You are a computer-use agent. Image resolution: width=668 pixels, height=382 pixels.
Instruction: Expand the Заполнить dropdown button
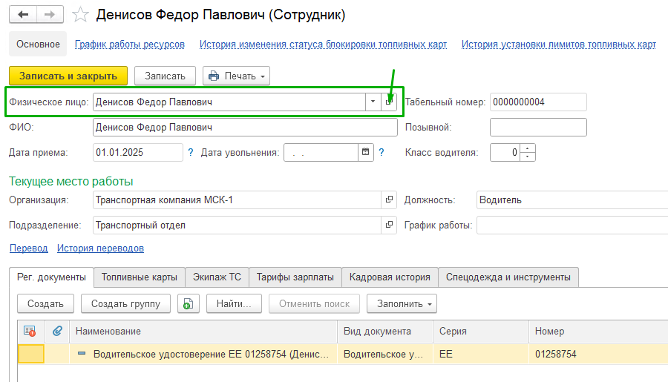405,303
